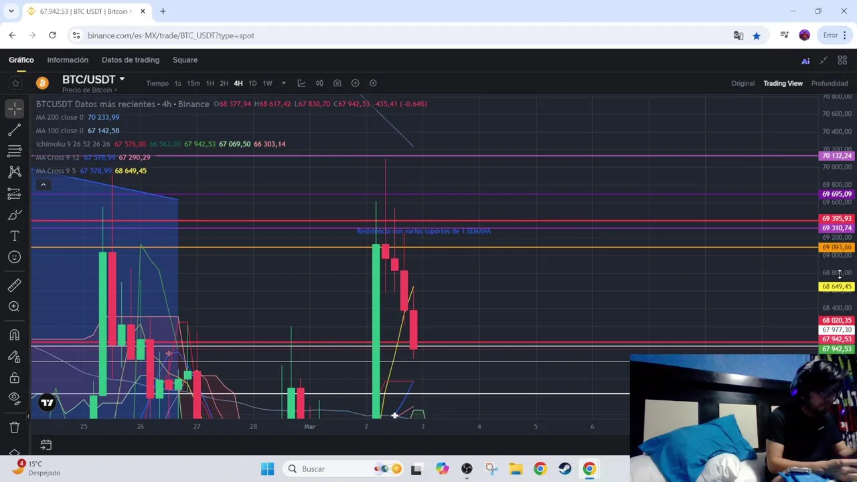Click the Ichimoku indicator legend
The height and width of the screenshot is (482, 857).
tap(161, 144)
